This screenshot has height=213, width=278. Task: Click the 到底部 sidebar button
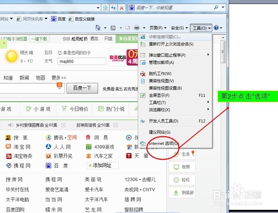pos(182,192)
